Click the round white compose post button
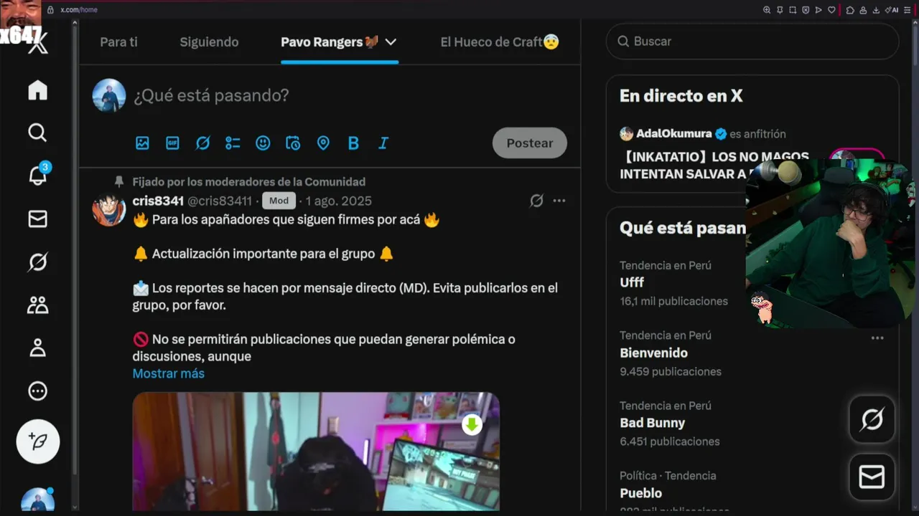This screenshot has width=919, height=516. (38, 441)
